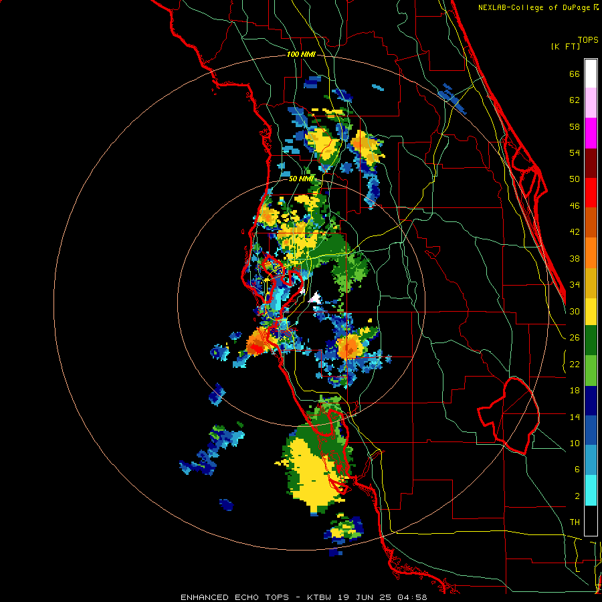Select the light orange legend swatch
602x602 pixels.
pyautogui.click(x=591, y=253)
